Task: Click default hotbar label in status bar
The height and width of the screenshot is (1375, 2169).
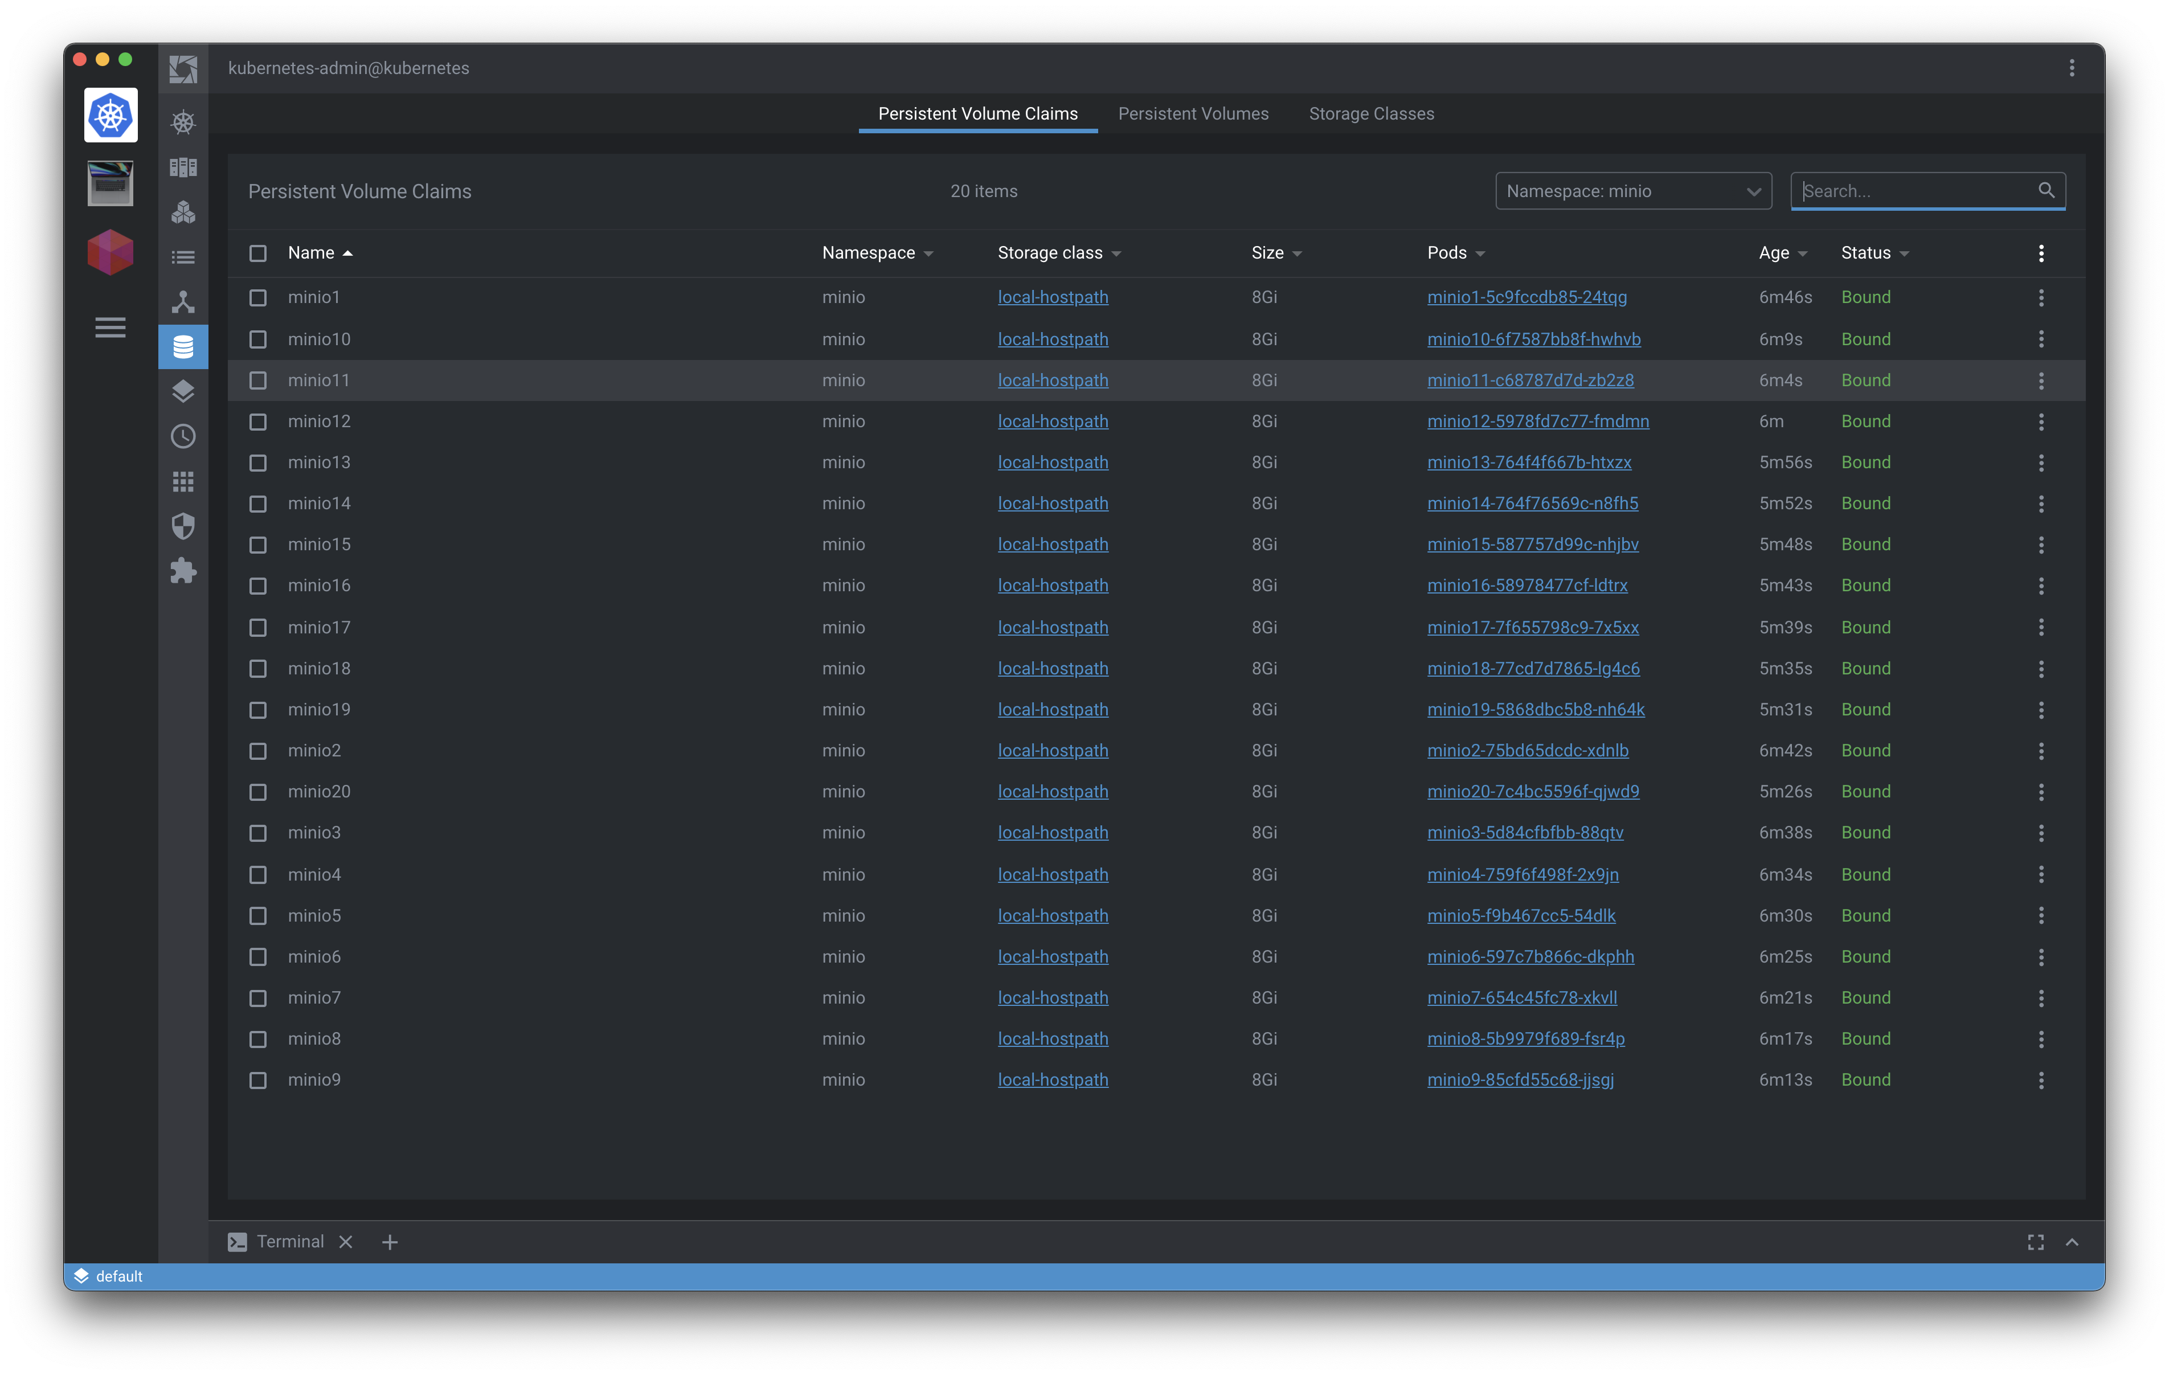Action: 119,1276
